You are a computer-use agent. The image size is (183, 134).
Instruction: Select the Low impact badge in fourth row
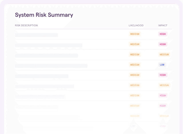click(x=162, y=65)
